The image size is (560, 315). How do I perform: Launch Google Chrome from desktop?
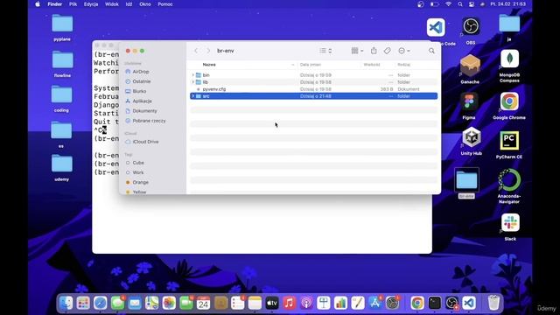[509, 101]
